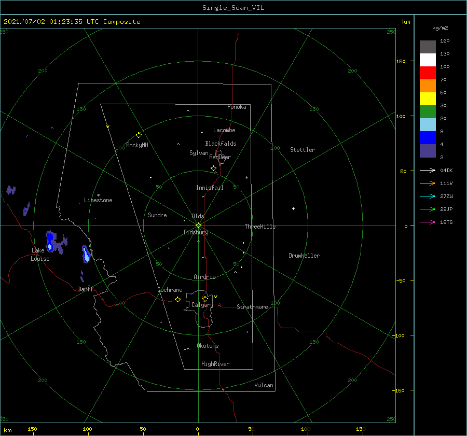Click the Lacombe label
This screenshot has height=436, width=467.
[224, 130]
